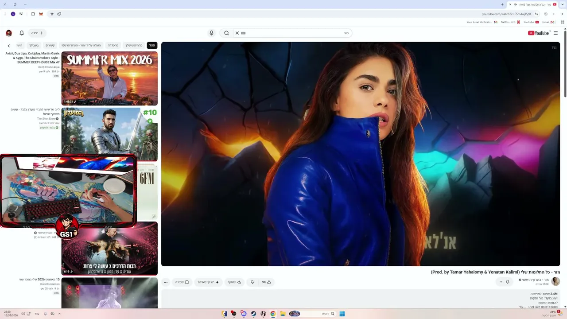
Task: Bookmark this page with the star icon
Action: click(52, 14)
